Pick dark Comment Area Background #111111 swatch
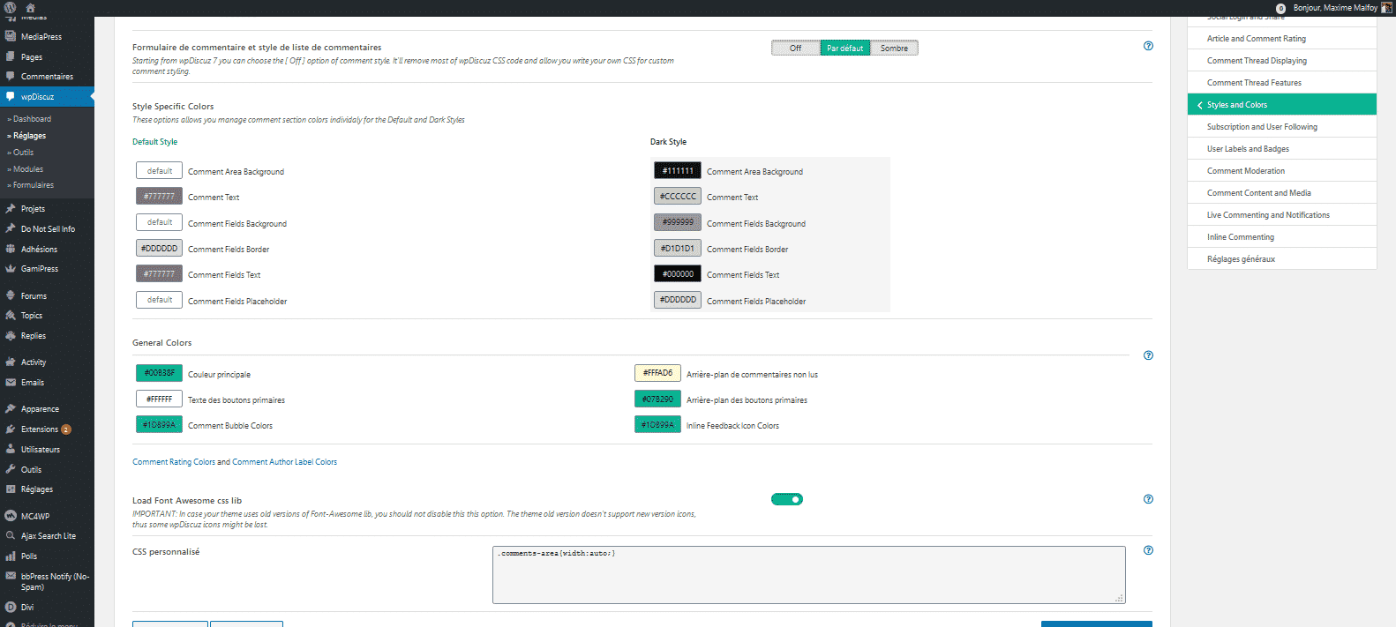 (678, 170)
